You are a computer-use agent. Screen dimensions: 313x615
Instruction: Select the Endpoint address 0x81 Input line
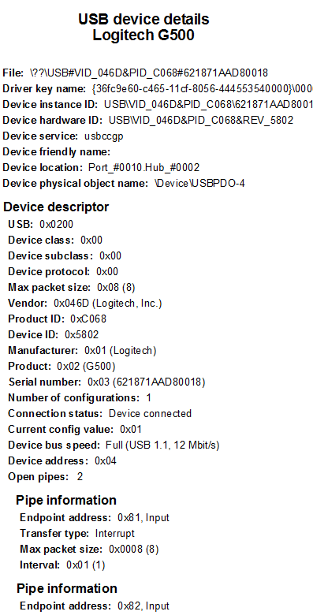[95, 518]
